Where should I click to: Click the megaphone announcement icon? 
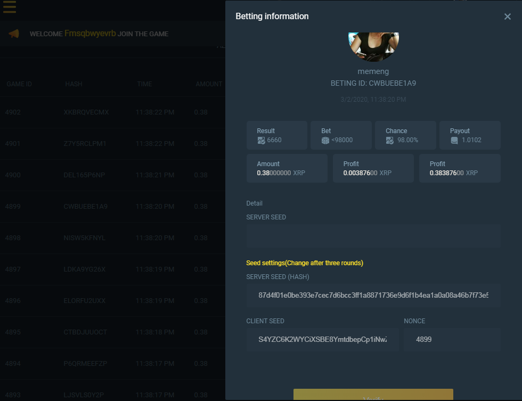click(14, 34)
